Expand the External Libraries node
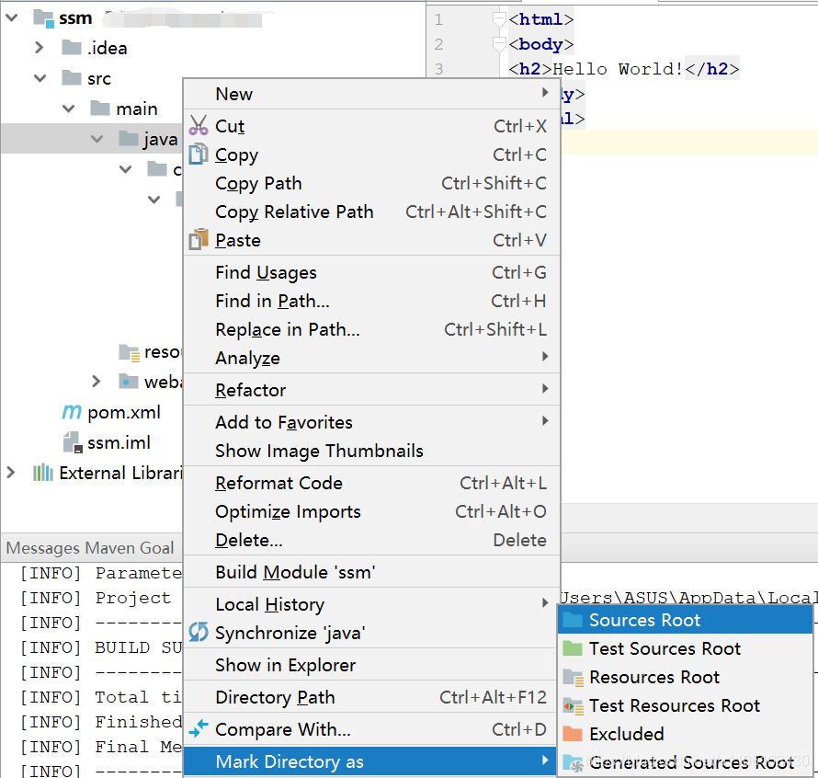This screenshot has width=818, height=778. click(x=10, y=473)
